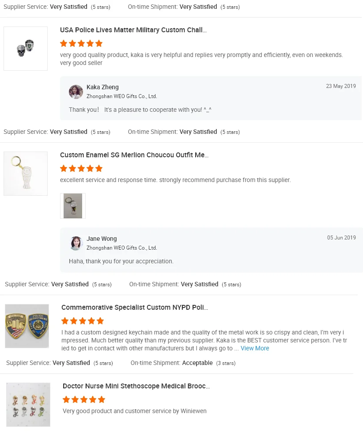
Task: Click Jane Wong's profile avatar
Action: click(76, 243)
